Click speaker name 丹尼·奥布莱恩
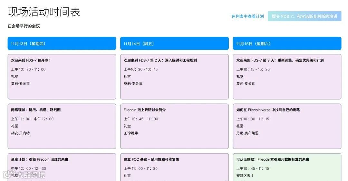The height and width of the screenshot is (181, 348). coord(247,133)
